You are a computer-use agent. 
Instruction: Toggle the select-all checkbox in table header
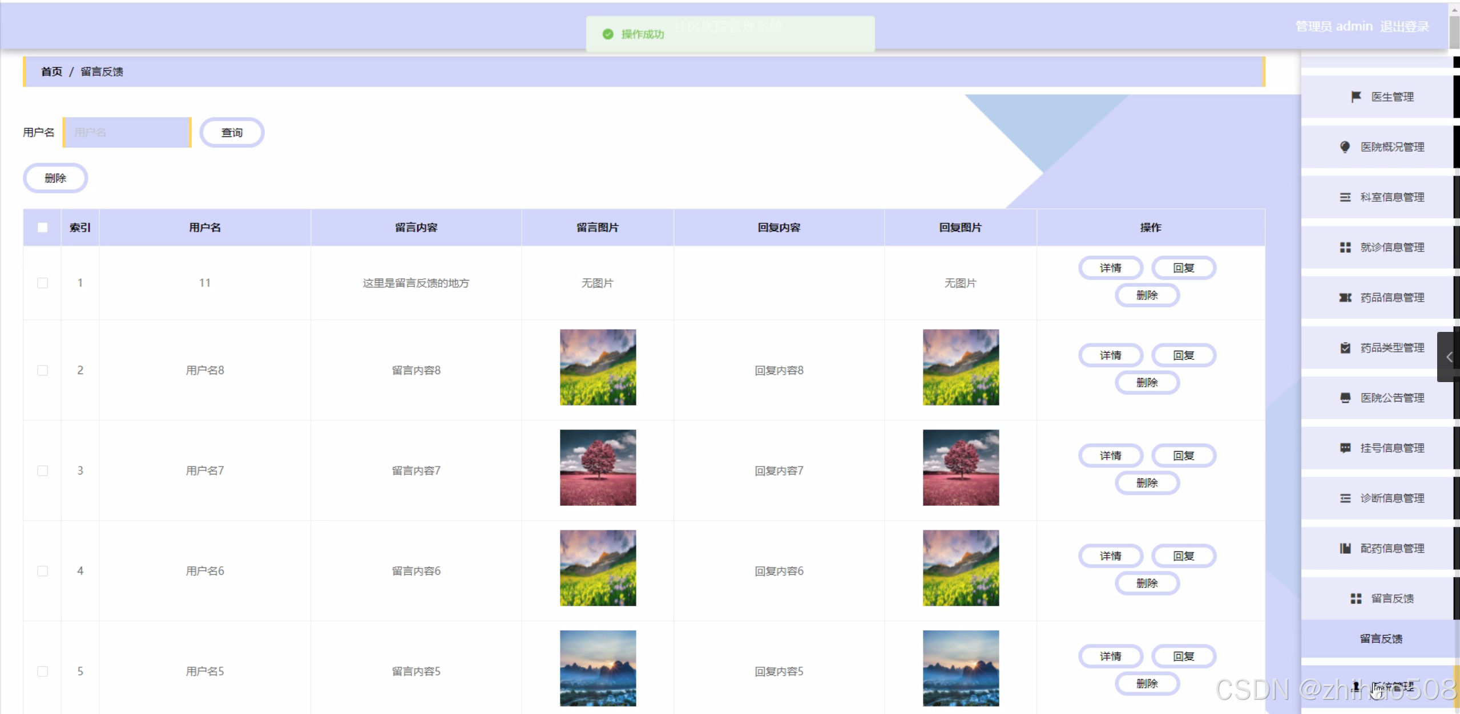[x=42, y=228]
